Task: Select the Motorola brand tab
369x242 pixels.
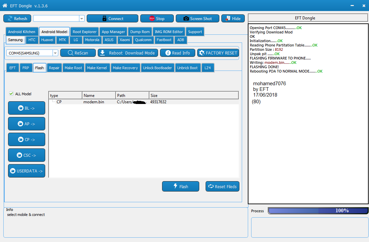Action: (92, 40)
